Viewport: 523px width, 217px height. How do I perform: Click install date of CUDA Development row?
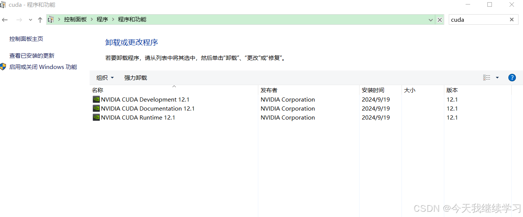click(376, 99)
